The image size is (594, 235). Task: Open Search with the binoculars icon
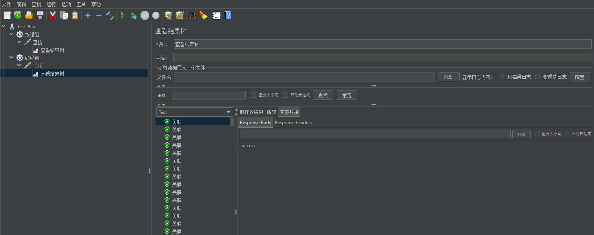(192, 15)
